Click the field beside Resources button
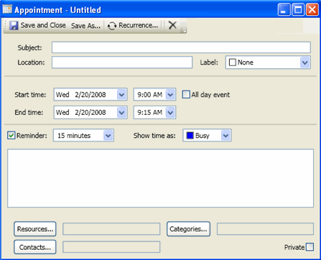 coord(111,229)
